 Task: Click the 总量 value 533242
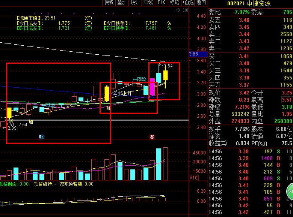[x=240, y=114]
